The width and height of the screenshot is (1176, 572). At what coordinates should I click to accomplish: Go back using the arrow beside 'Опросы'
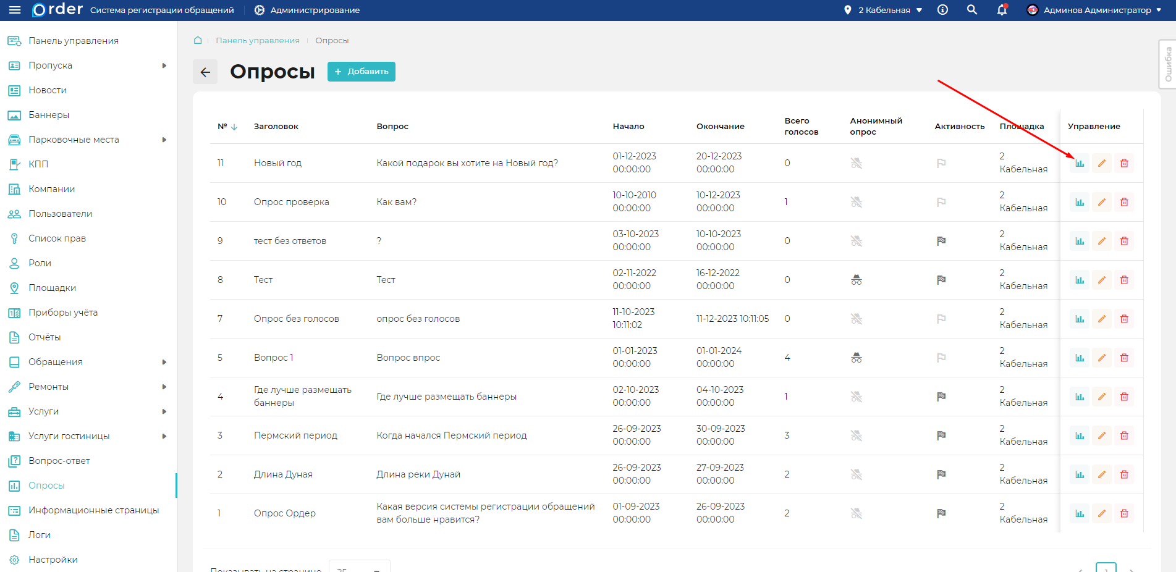pyautogui.click(x=205, y=72)
